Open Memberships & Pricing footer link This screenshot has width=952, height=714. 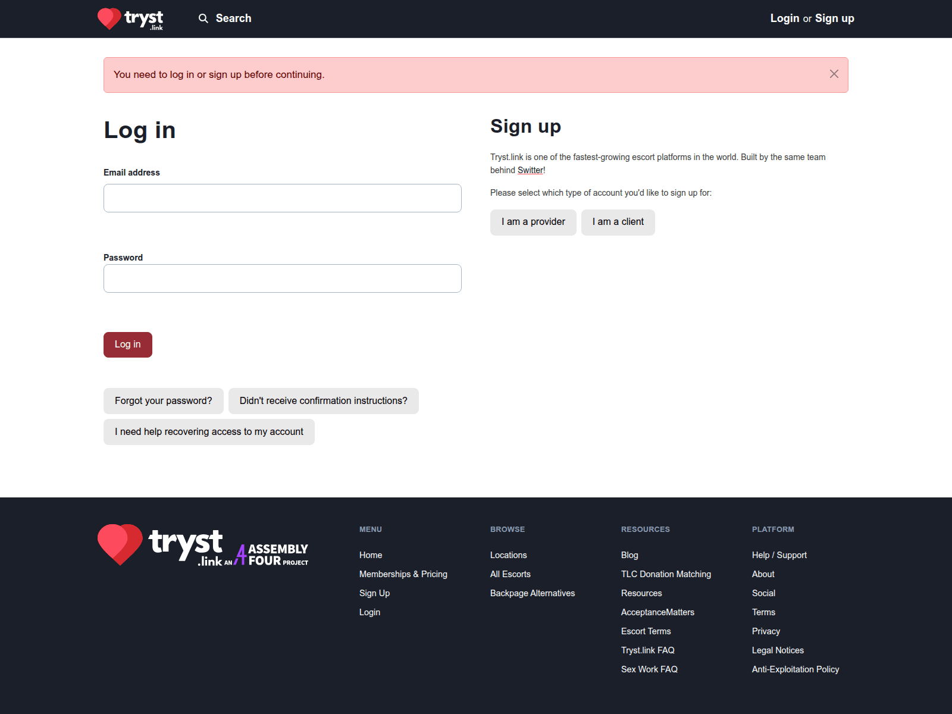click(x=403, y=574)
